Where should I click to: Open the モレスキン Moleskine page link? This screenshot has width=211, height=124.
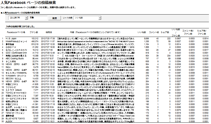click(16, 73)
